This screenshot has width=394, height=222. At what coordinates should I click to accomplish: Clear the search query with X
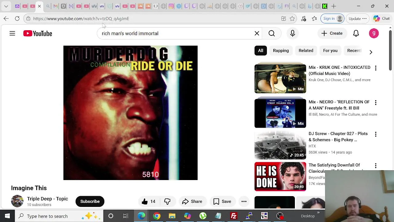(x=257, y=33)
